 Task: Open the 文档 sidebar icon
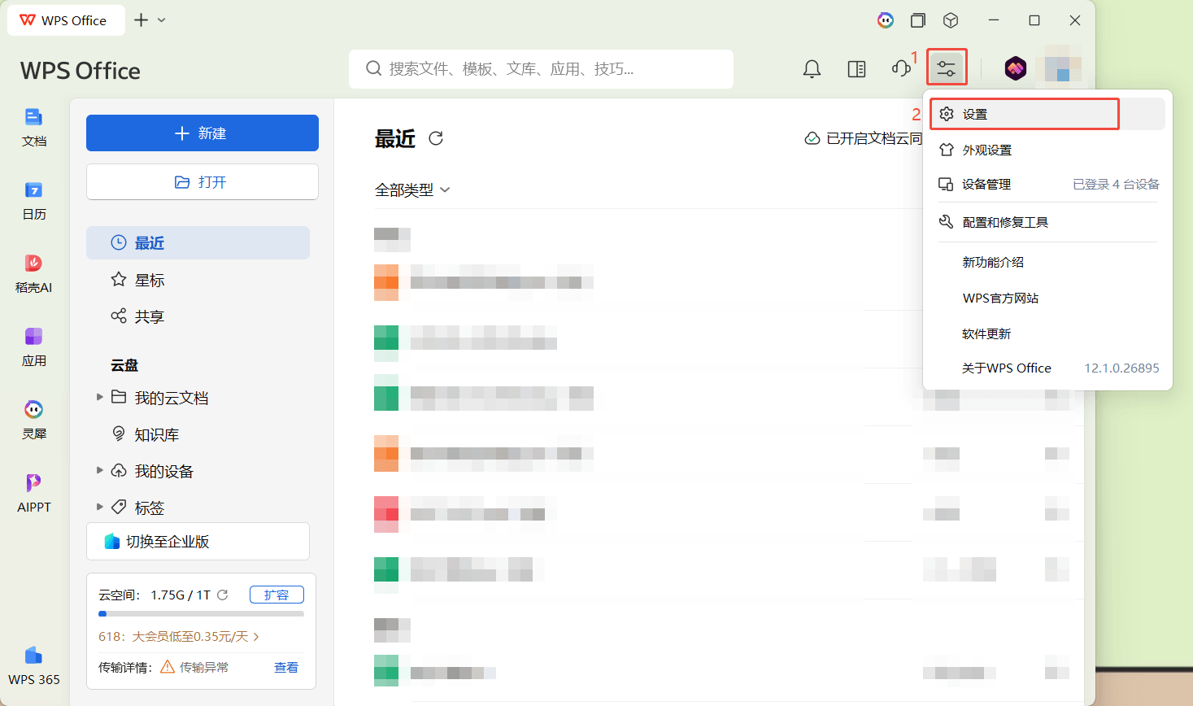[34, 128]
